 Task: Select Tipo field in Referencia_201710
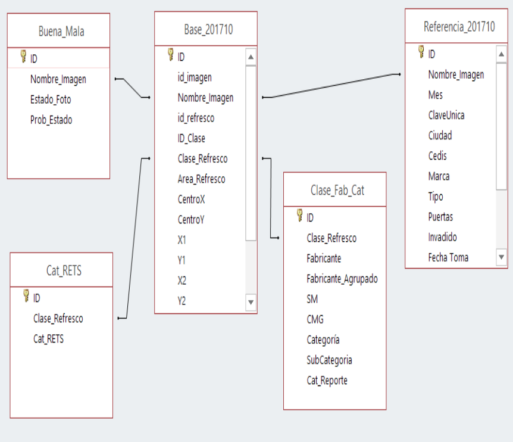point(436,197)
